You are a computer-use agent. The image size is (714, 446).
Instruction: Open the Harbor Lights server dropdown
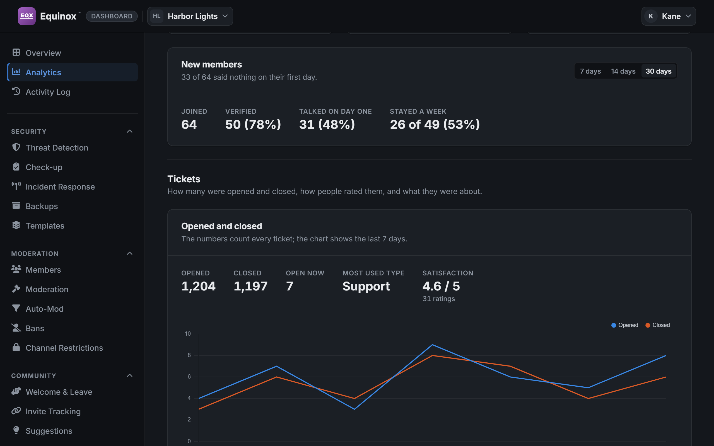190,16
